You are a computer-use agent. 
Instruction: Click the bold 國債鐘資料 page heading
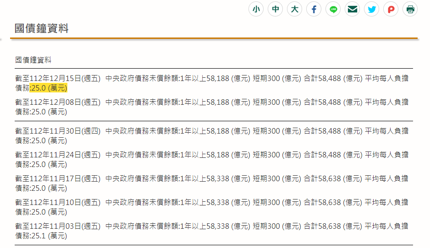(x=42, y=28)
